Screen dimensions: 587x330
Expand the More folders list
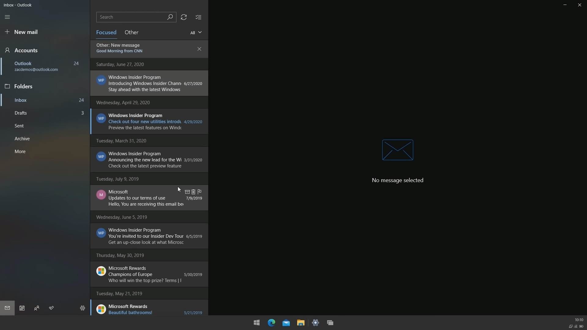pyautogui.click(x=20, y=151)
